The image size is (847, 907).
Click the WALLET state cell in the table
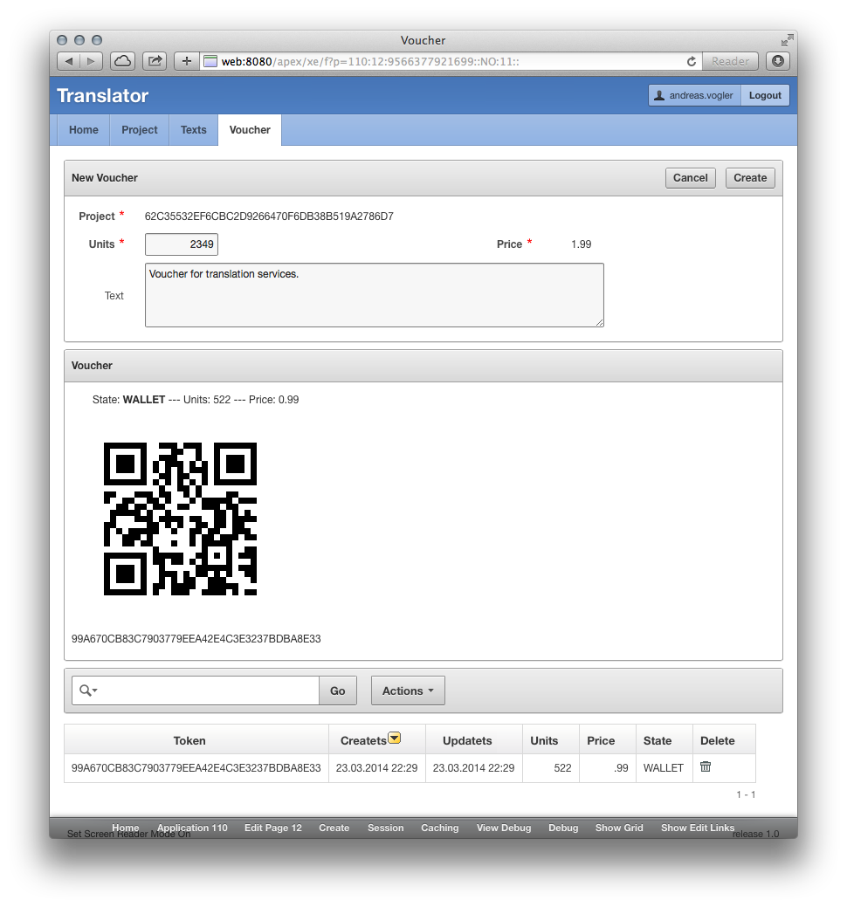[663, 767]
